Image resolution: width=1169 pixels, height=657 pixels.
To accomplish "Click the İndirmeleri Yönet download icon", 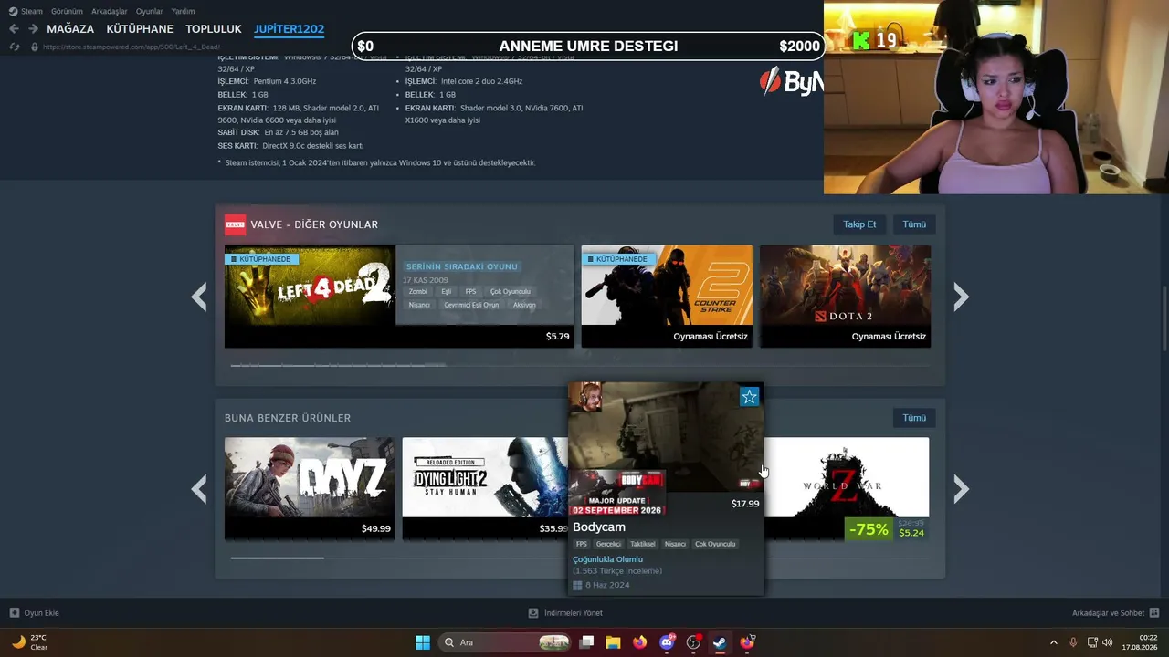I will pyautogui.click(x=533, y=613).
